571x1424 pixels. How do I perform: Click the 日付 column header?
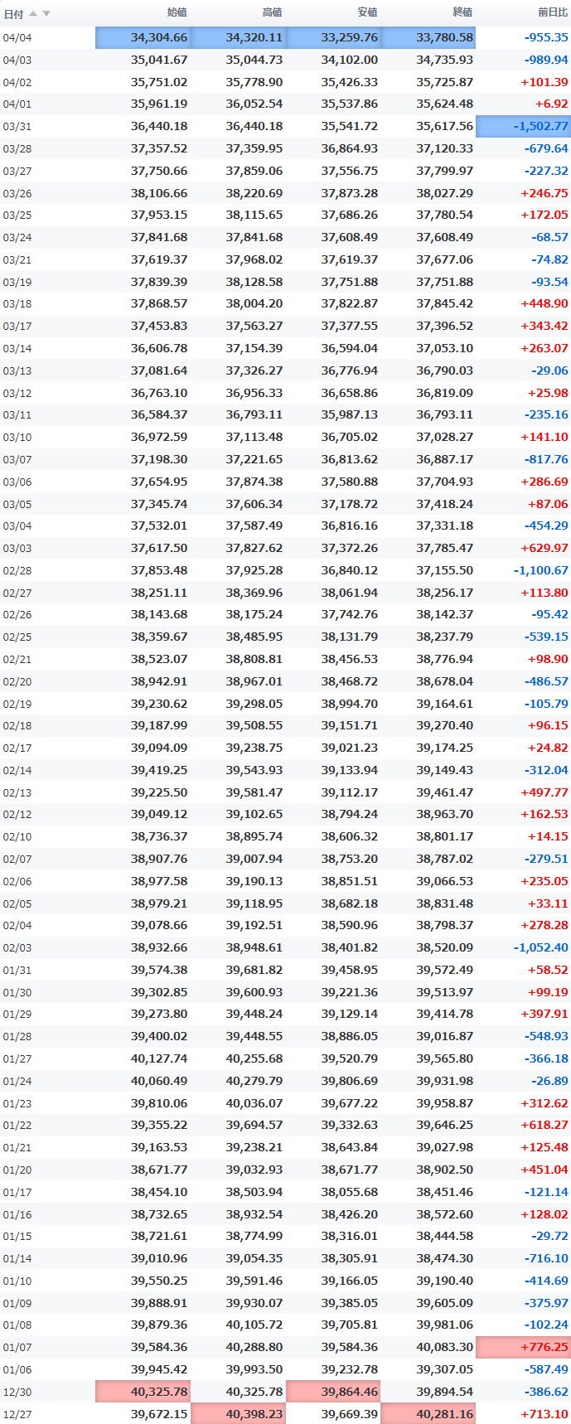click(x=13, y=13)
